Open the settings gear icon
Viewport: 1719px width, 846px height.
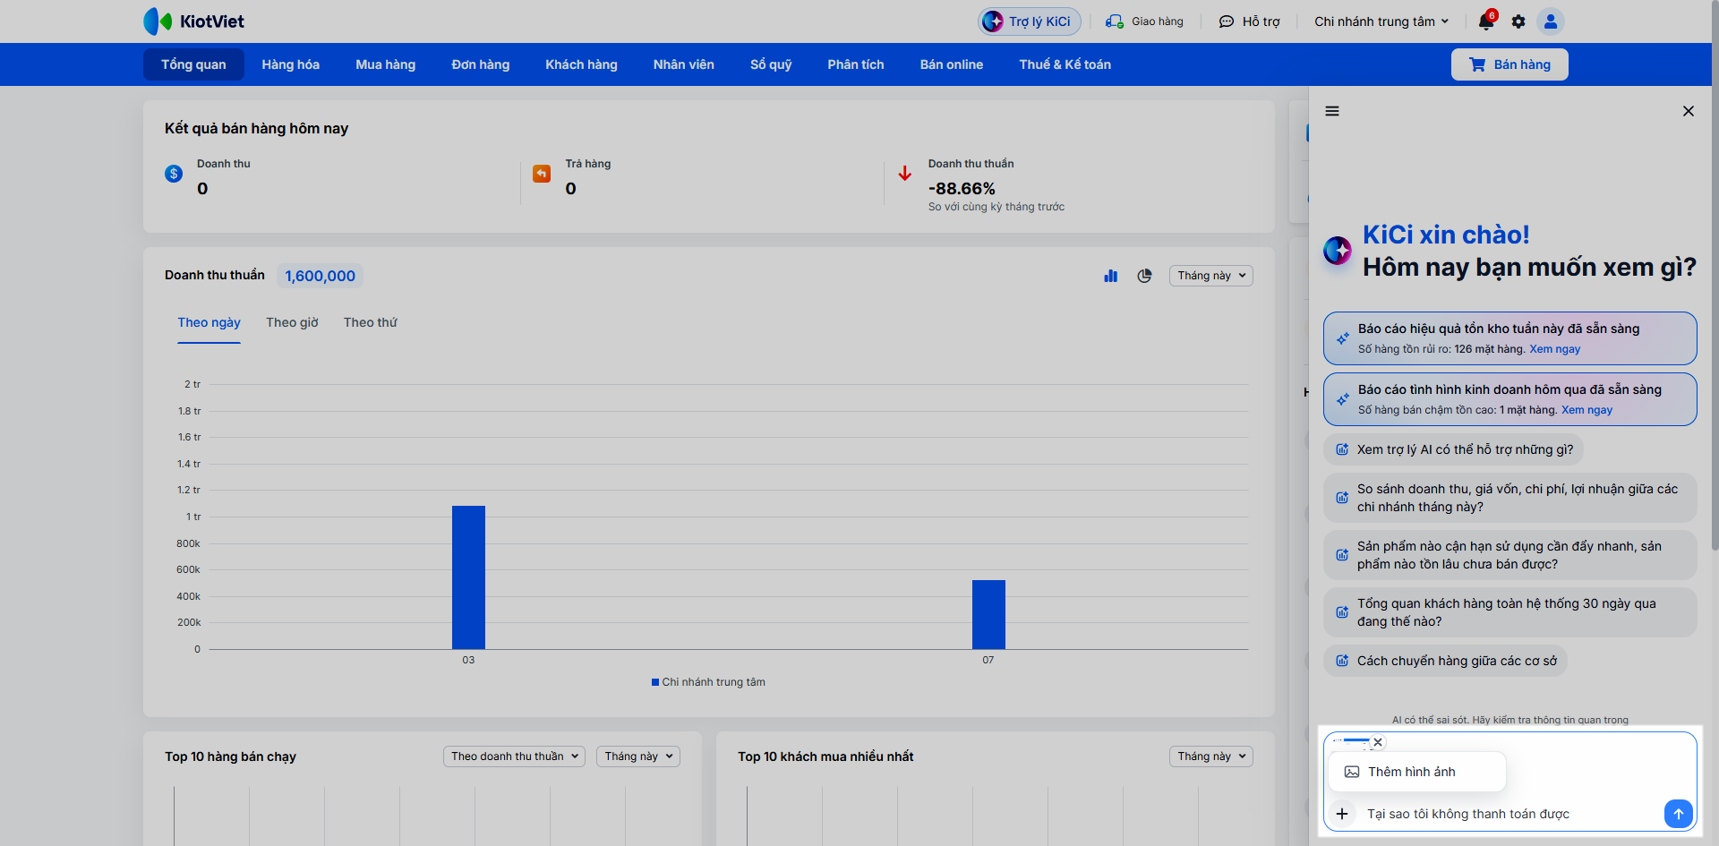point(1518,21)
